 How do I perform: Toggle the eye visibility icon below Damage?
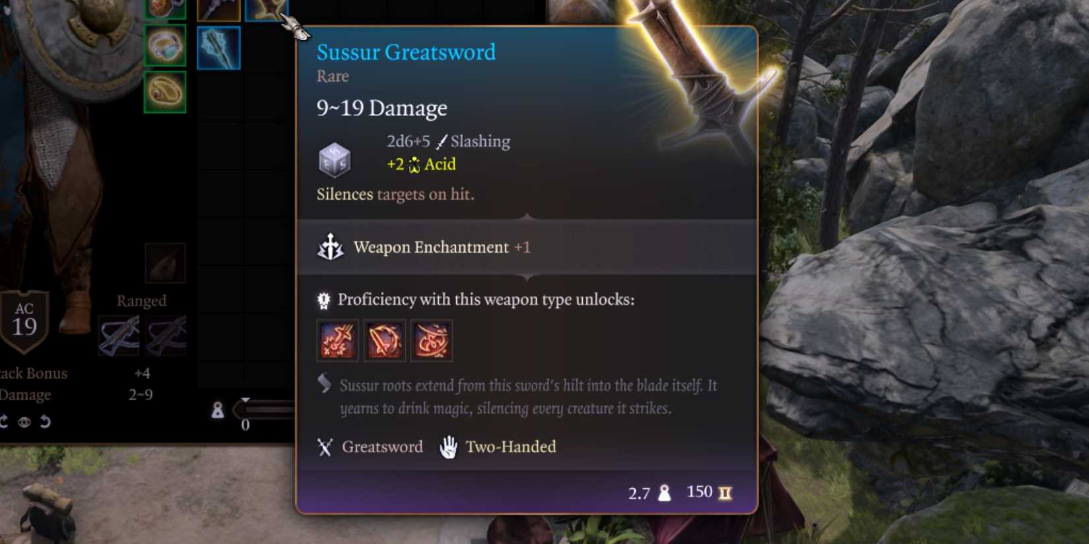[24, 422]
